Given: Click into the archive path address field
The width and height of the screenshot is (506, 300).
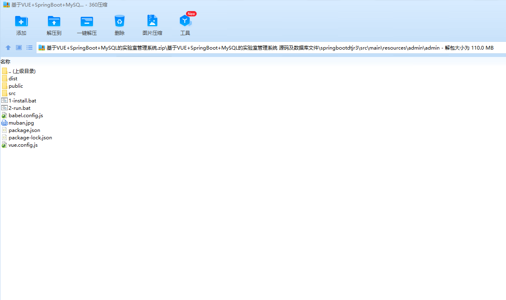Looking at the screenshot, I should [x=271, y=48].
